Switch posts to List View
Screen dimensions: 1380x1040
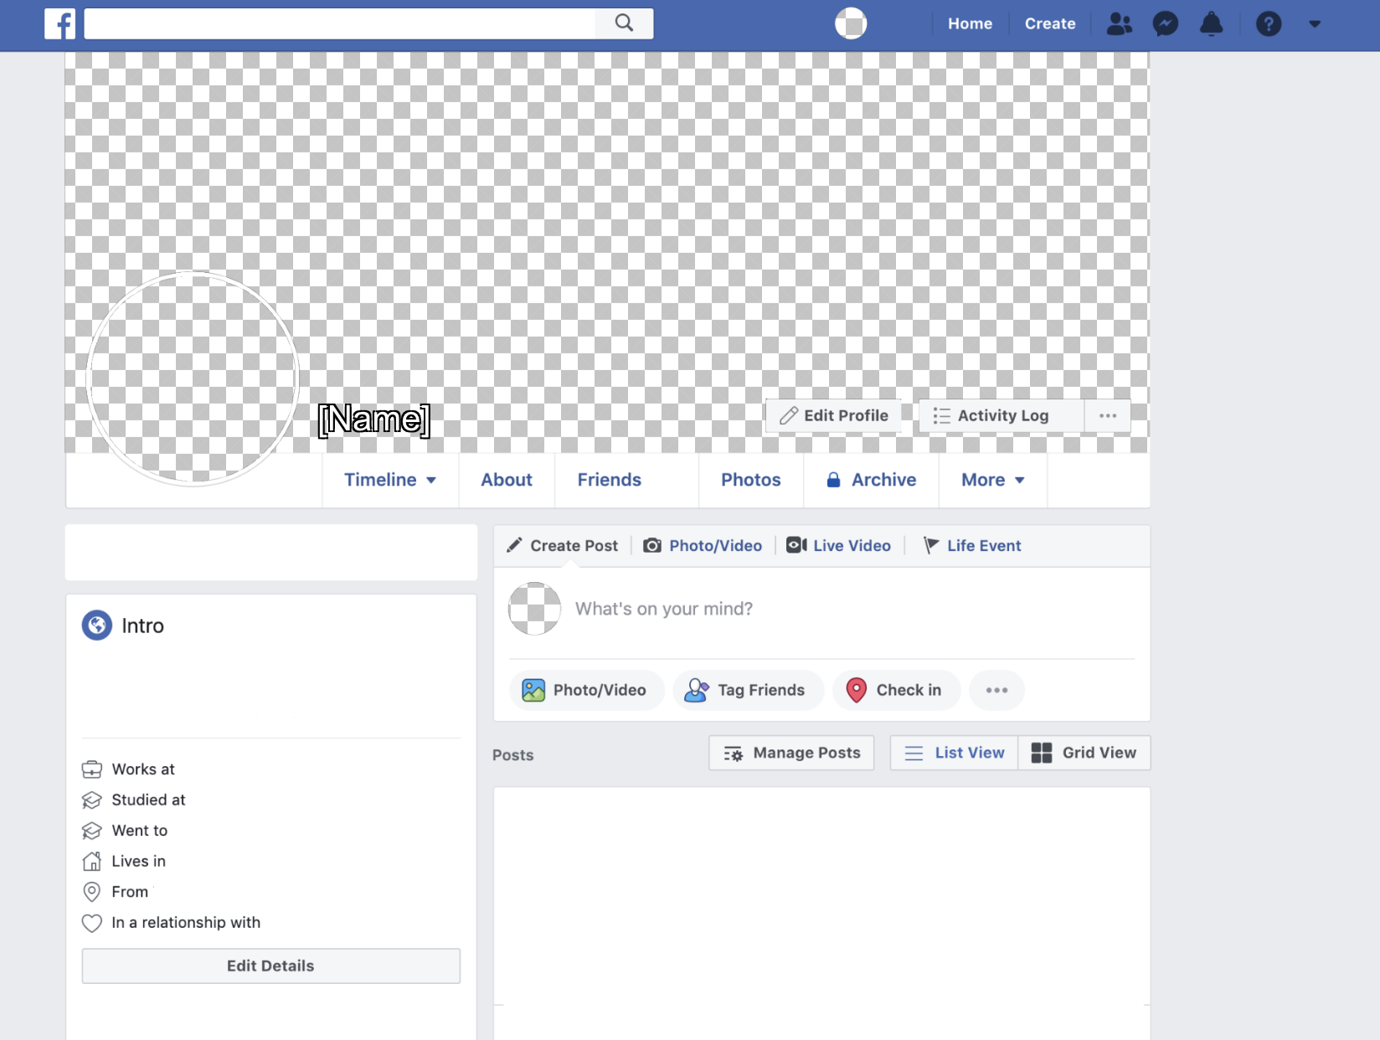click(x=953, y=753)
